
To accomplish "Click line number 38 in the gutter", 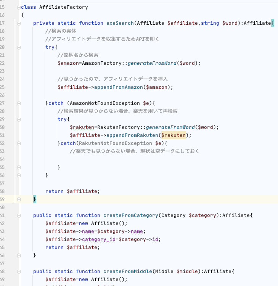I will (3, 191).
